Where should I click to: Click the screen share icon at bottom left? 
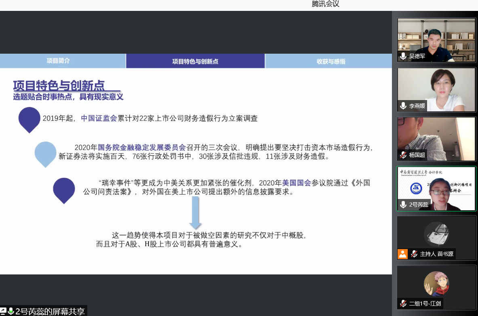click(3, 311)
